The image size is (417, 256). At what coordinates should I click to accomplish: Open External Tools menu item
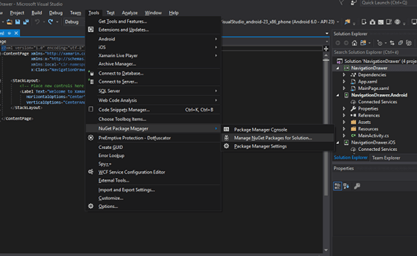coord(153,181)
